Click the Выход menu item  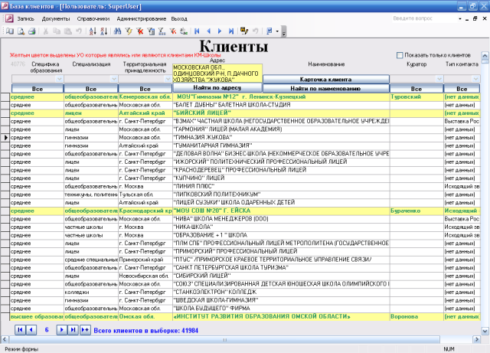[x=179, y=18]
